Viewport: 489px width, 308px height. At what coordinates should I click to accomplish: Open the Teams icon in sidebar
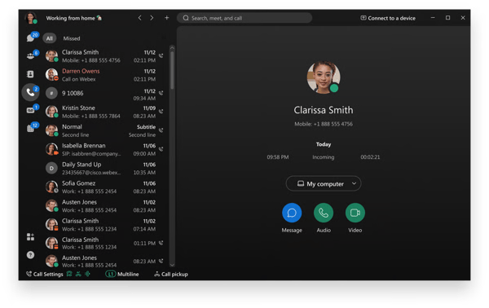(31, 55)
